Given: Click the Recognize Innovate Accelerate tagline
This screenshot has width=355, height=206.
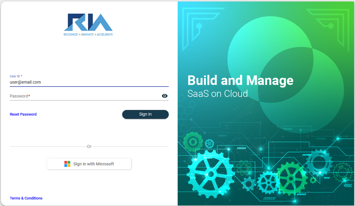Looking at the screenshot, I should 88,35.
